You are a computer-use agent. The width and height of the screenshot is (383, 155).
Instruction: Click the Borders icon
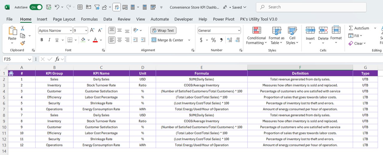pyautogui.click(x=70, y=40)
